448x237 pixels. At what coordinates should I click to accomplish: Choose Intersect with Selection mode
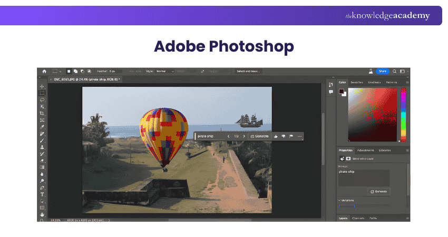coord(89,72)
